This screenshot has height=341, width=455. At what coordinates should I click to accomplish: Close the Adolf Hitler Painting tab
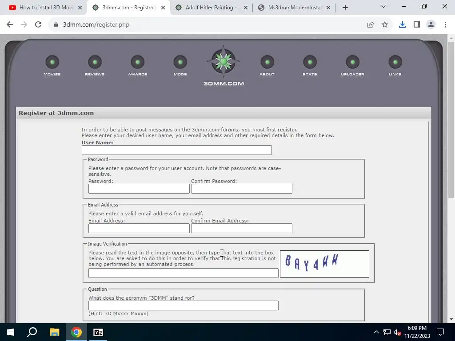(245, 8)
